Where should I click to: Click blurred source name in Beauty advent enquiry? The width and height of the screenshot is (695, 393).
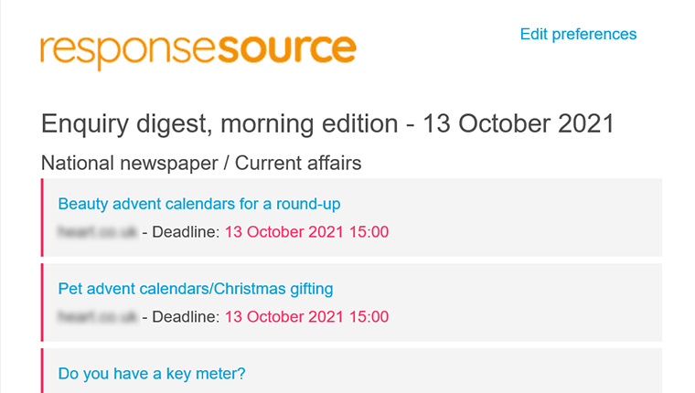point(98,232)
